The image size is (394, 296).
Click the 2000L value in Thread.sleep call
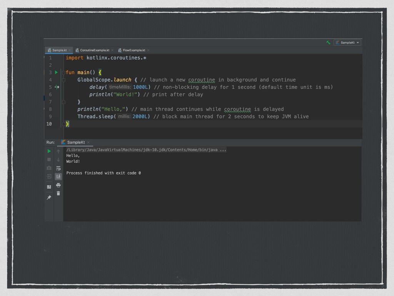tap(140, 116)
